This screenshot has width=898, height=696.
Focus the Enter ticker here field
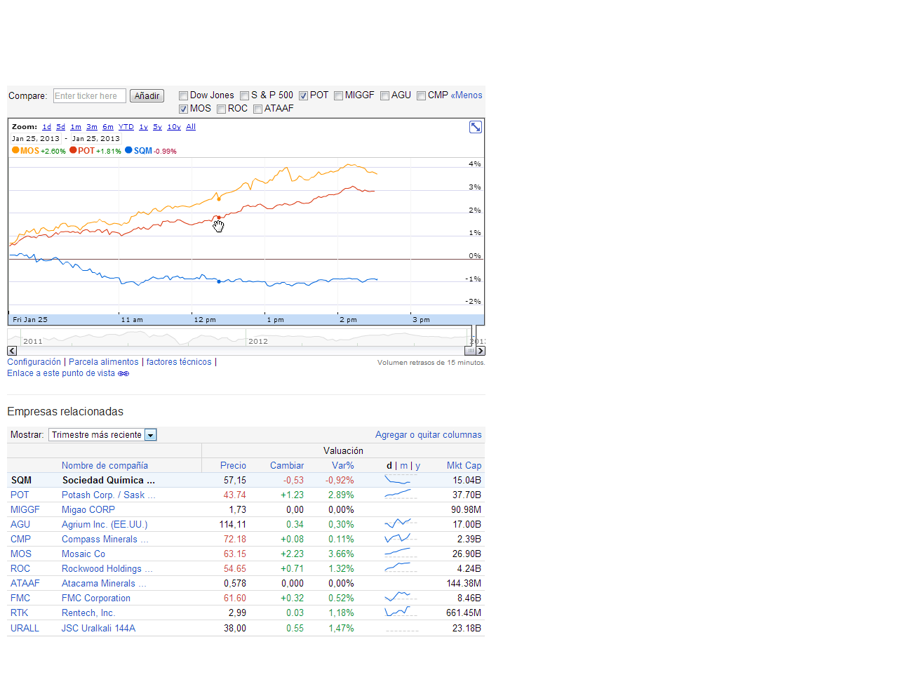click(90, 96)
